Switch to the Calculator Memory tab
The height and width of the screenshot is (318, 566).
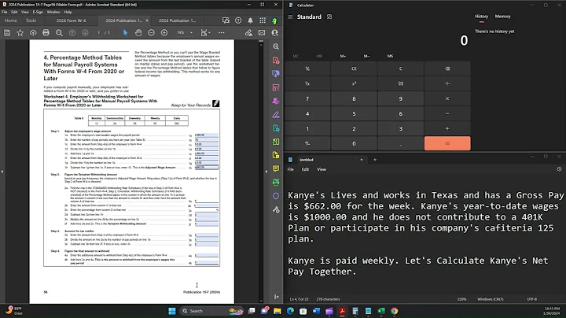tap(502, 17)
